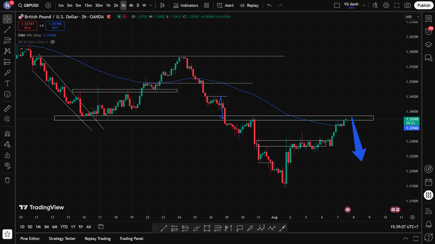The width and height of the screenshot is (435, 244).
Task: Expand the timeframe dropdown arrow
Action: click(151, 5)
